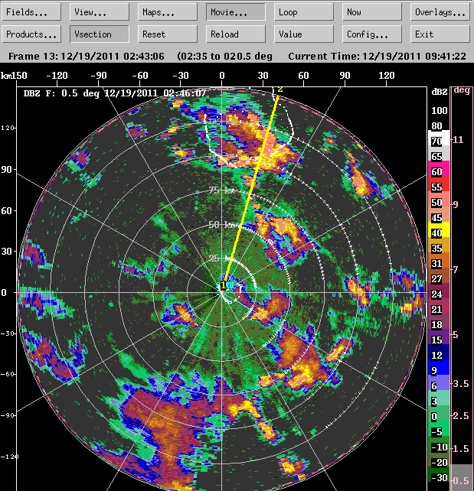Open the Fields... menu button
This screenshot has height=491, width=474.
click(31, 12)
